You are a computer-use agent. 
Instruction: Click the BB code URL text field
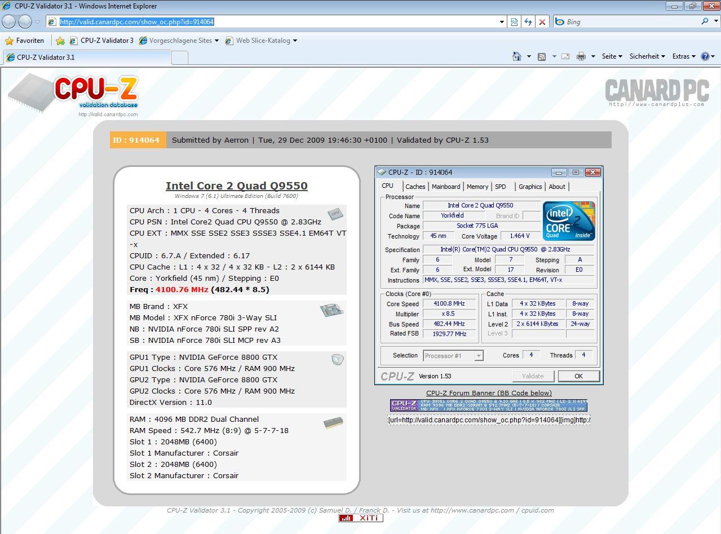click(x=489, y=420)
